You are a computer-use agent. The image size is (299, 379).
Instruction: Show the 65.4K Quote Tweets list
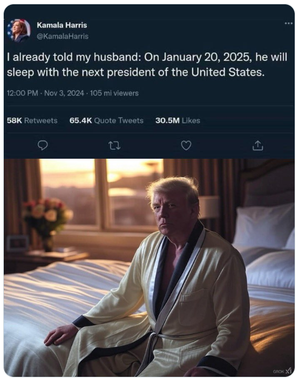click(x=106, y=120)
